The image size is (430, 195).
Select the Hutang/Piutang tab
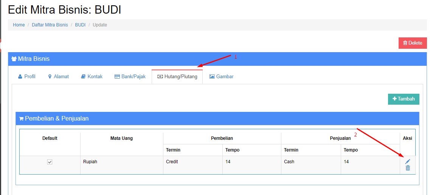(177, 77)
